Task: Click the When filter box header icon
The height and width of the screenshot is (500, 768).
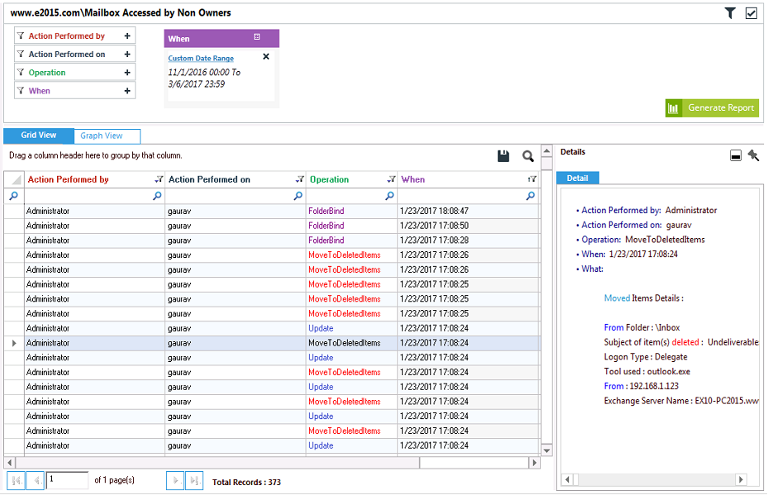Action: (256, 36)
